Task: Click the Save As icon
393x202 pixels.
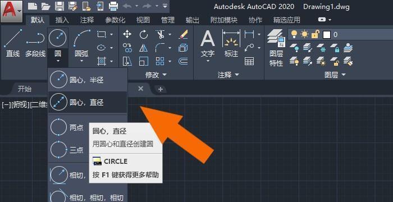Action: 73,6
